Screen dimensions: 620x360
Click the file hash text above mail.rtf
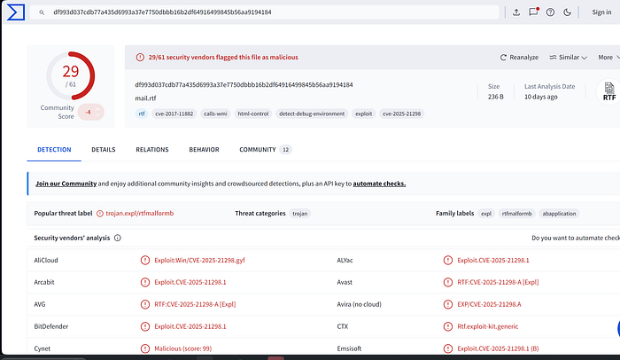(244, 85)
